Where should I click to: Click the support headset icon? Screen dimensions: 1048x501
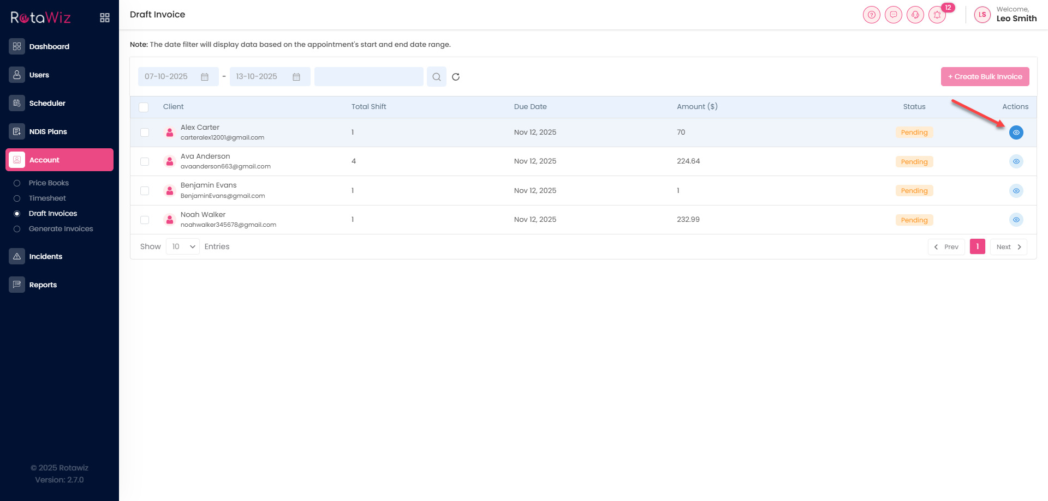tap(915, 15)
